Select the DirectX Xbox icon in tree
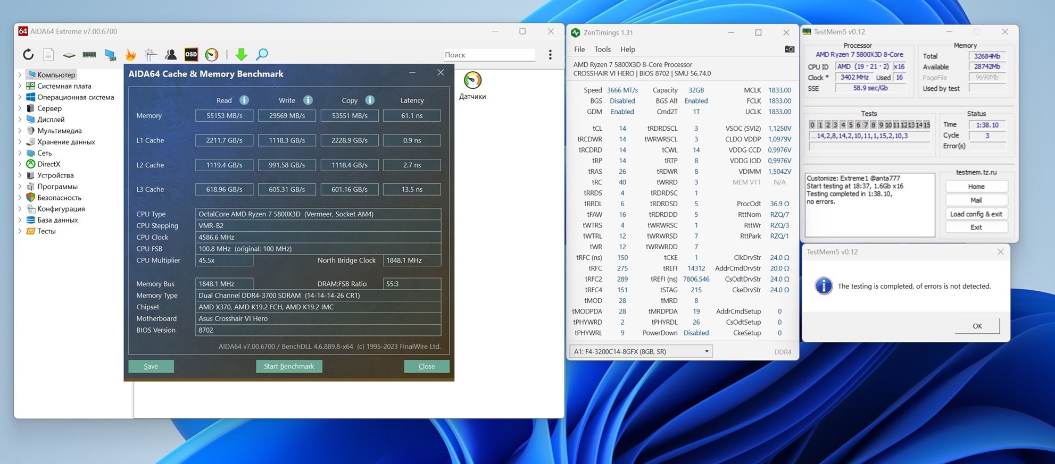The height and width of the screenshot is (464, 1055). click(31, 164)
